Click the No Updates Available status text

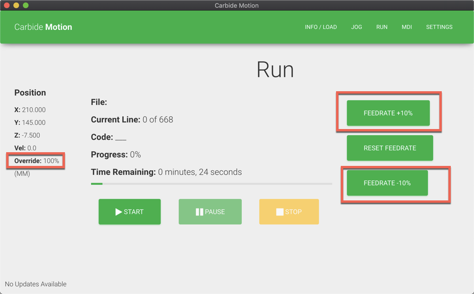(x=36, y=284)
